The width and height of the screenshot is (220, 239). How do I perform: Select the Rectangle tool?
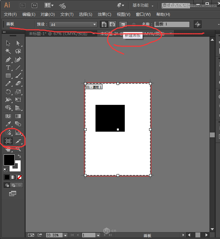pos(8,75)
